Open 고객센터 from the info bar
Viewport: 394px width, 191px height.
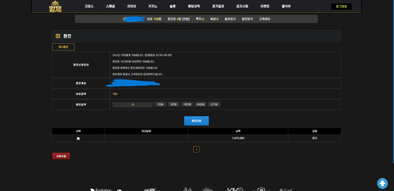coord(264,19)
